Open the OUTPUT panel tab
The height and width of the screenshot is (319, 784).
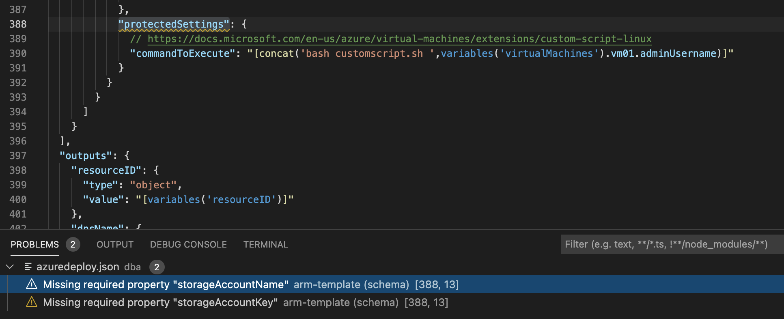(115, 244)
